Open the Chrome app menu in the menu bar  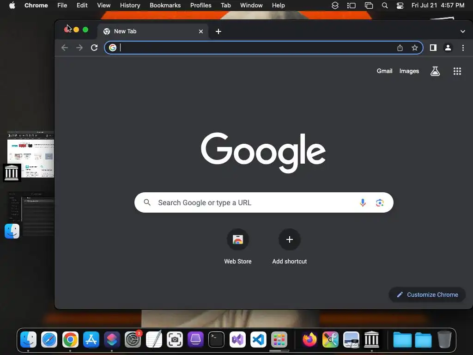pyautogui.click(x=36, y=6)
